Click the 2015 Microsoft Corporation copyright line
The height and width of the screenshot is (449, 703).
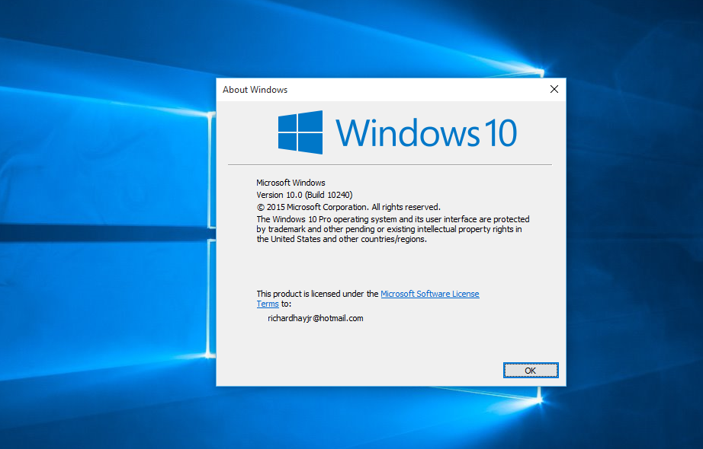pos(348,207)
